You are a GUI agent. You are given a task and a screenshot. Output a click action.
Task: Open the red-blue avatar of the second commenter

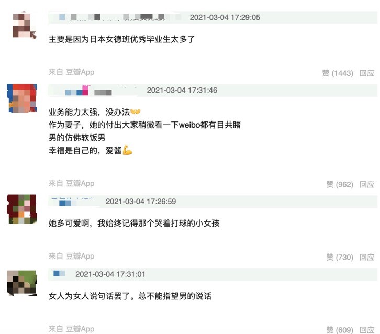coord(22,98)
